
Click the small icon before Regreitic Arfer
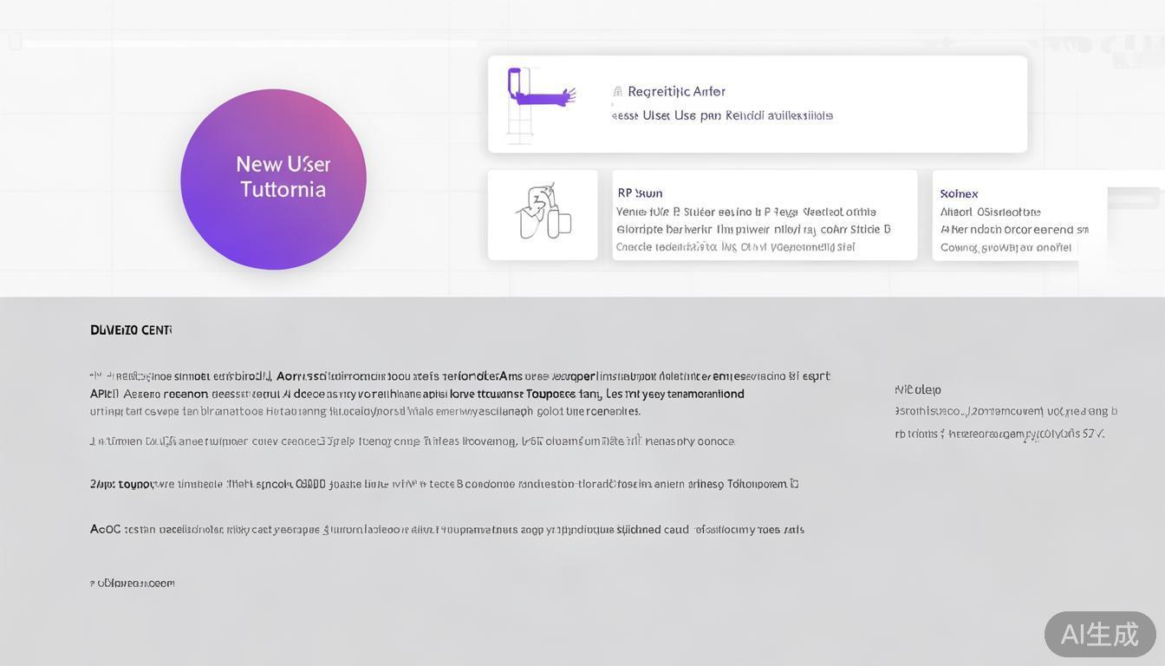(x=617, y=92)
